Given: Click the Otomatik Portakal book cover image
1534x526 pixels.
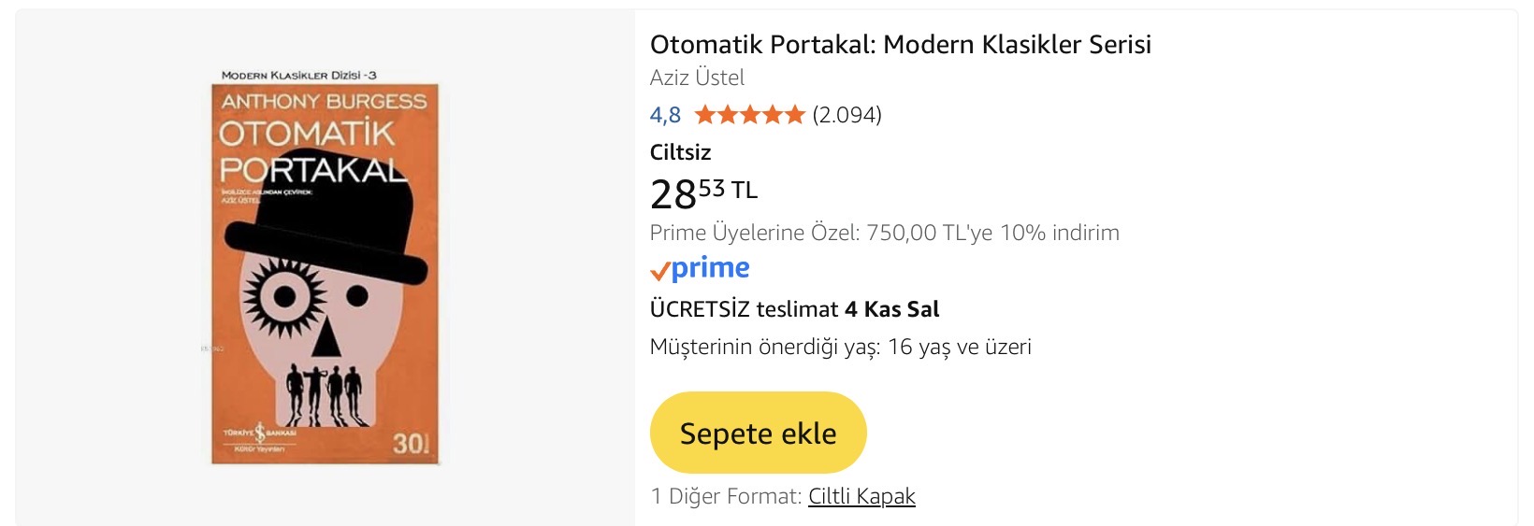Looking at the screenshot, I should [325, 280].
